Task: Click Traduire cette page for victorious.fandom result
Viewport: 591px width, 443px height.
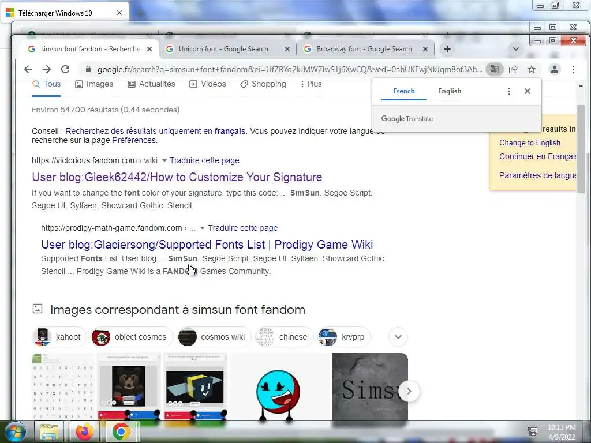Action: coord(204,160)
